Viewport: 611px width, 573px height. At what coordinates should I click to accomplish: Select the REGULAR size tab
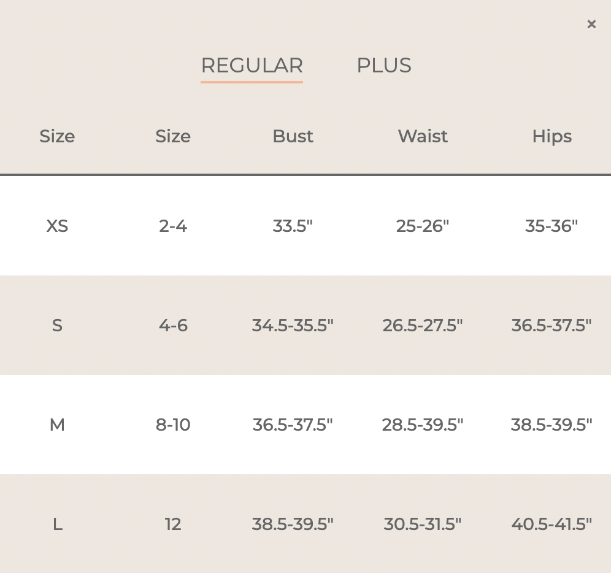pyautogui.click(x=252, y=66)
